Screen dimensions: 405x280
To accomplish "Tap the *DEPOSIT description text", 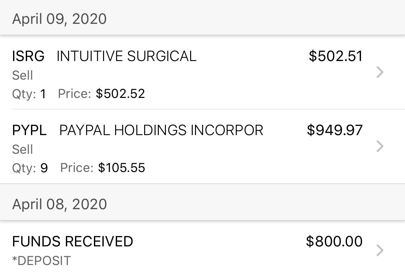I will (41, 261).
